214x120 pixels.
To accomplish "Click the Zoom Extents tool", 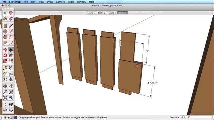I will pyautogui.click(x=5, y=98).
